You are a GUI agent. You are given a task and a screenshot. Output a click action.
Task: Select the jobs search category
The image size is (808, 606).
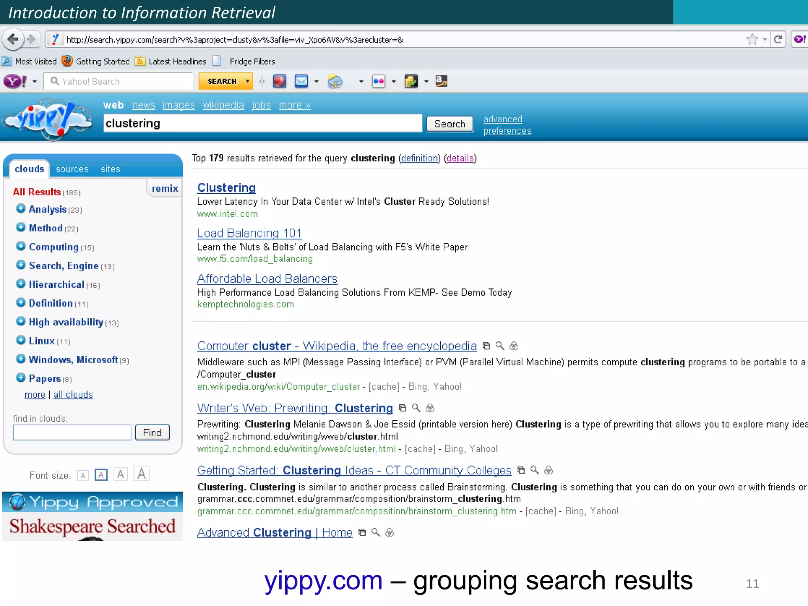pyautogui.click(x=262, y=105)
